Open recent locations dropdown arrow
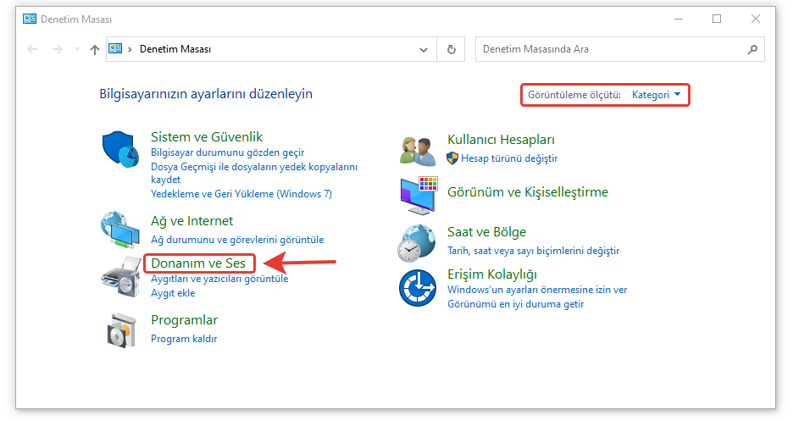 click(x=78, y=49)
